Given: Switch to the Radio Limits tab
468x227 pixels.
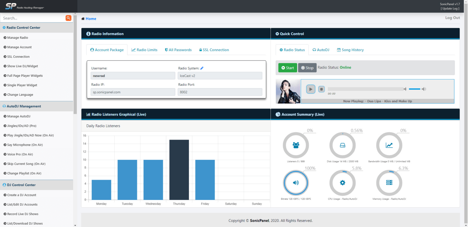Looking at the screenshot, I should coord(144,50).
